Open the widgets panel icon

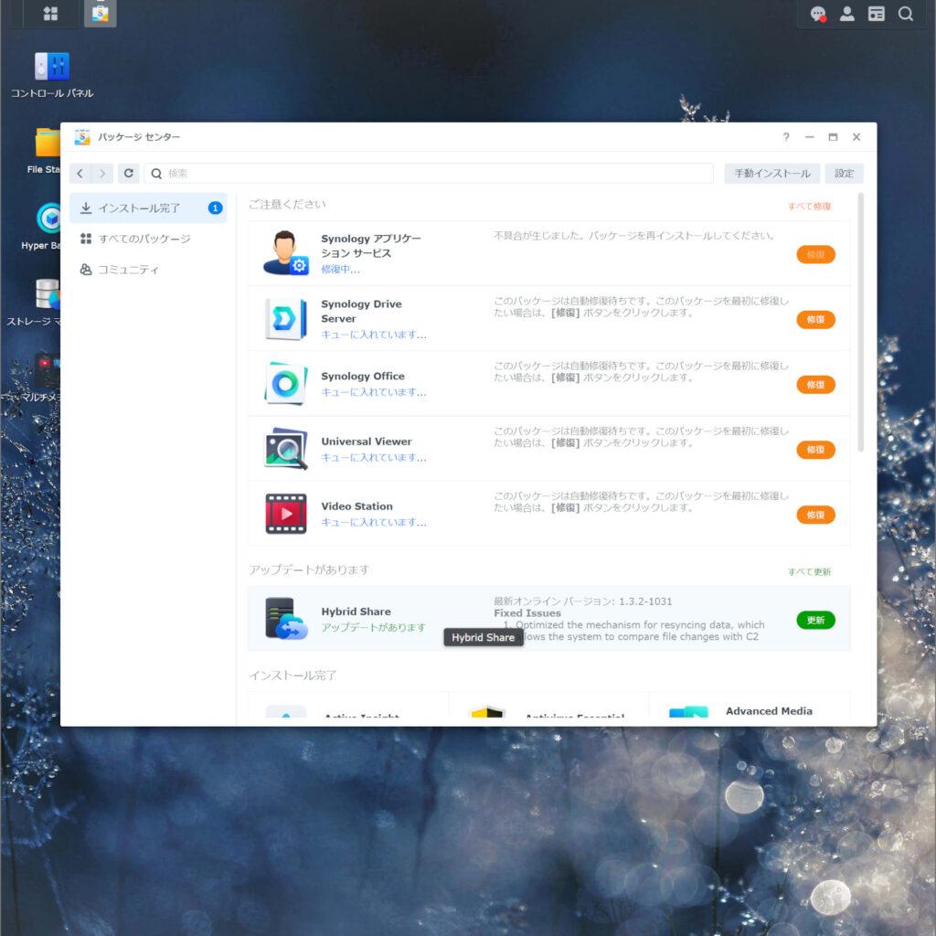[x=877, y=14]
